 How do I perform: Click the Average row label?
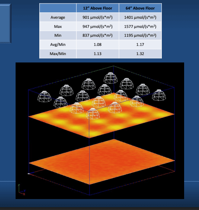[x=58, y=17]
